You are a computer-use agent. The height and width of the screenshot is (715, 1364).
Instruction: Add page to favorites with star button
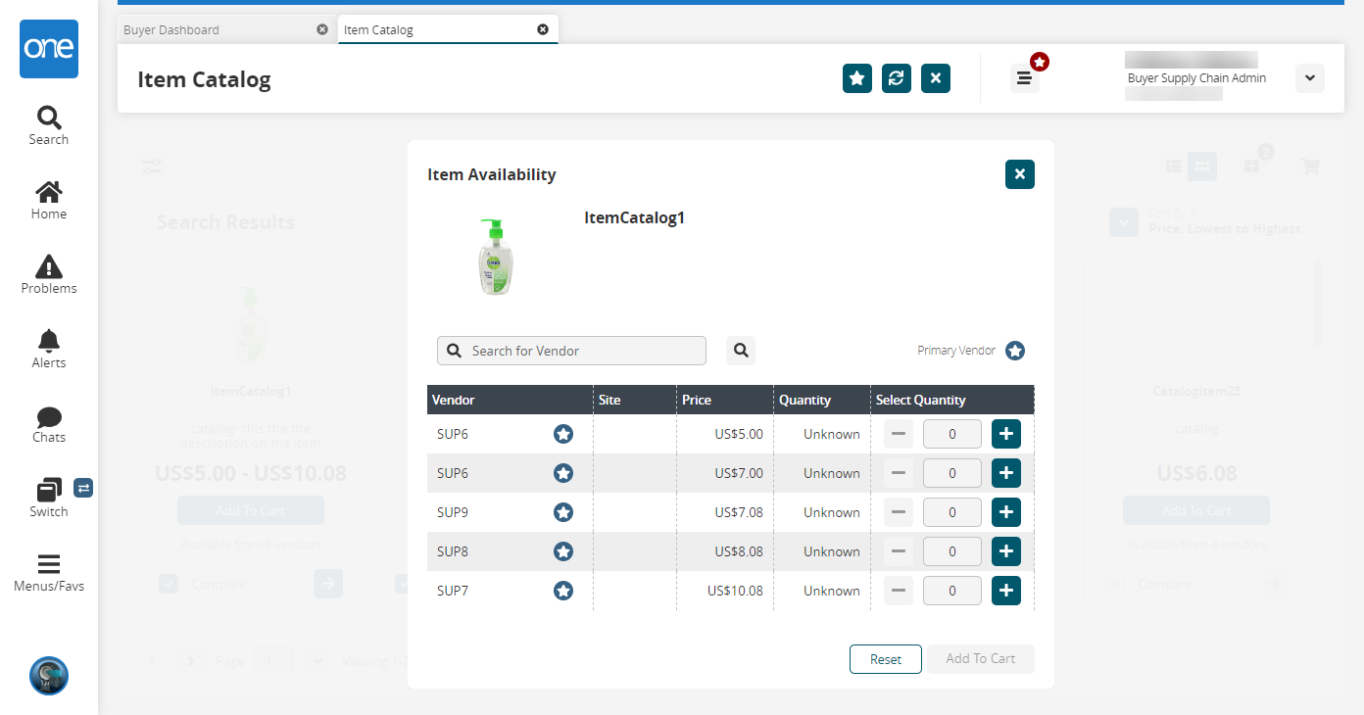tap(857, 78)
